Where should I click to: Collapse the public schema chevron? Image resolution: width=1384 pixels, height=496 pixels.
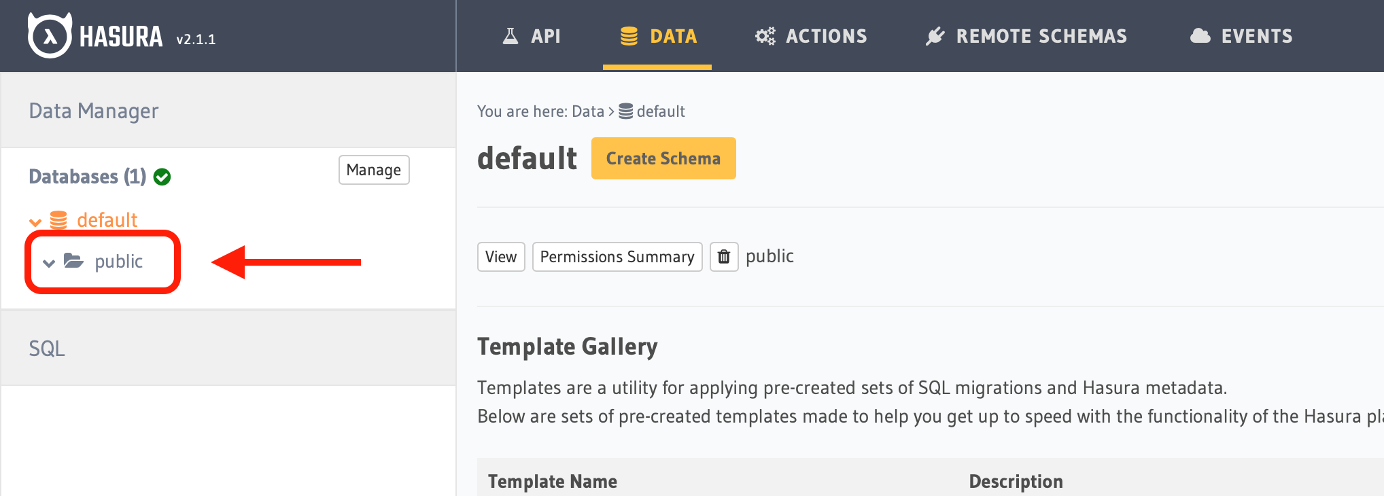tap(49, 263)
